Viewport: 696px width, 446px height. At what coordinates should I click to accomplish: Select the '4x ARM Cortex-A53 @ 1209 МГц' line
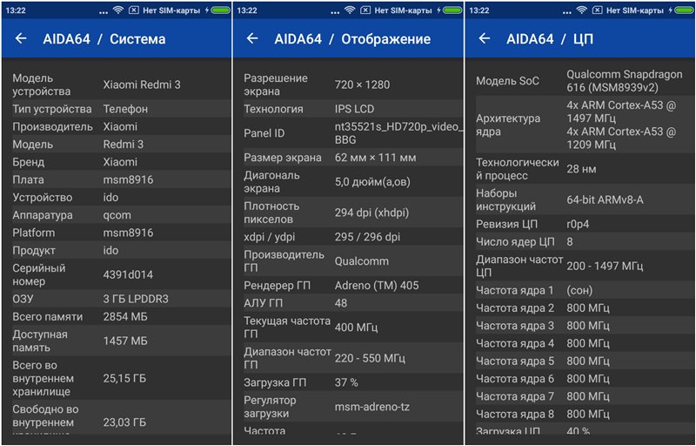tap(621, 139)
